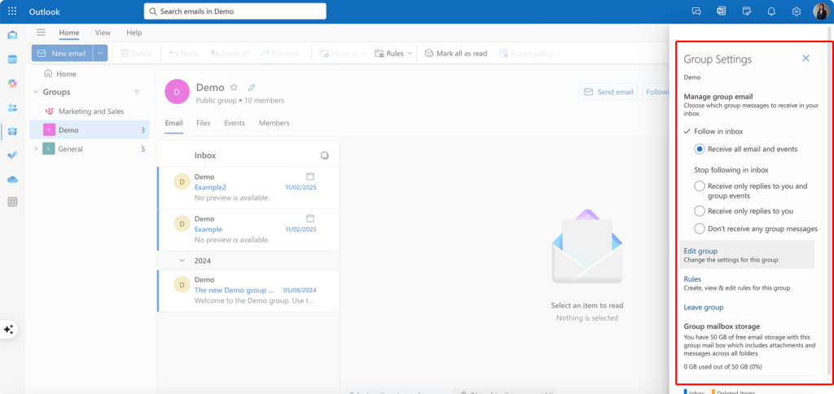Viewport: 834px width, 394px height.
Task: Open People in the left rail
Action: [12, 107]
